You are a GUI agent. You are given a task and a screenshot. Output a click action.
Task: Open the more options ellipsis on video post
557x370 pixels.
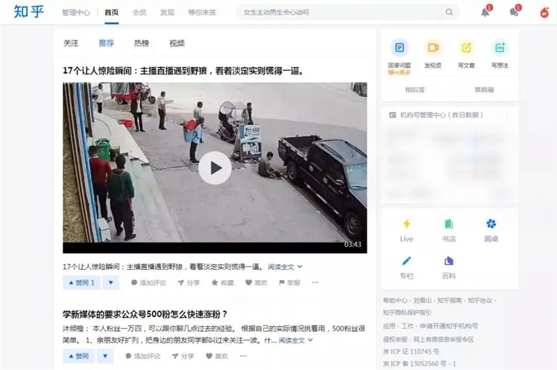tap(315, 283)
